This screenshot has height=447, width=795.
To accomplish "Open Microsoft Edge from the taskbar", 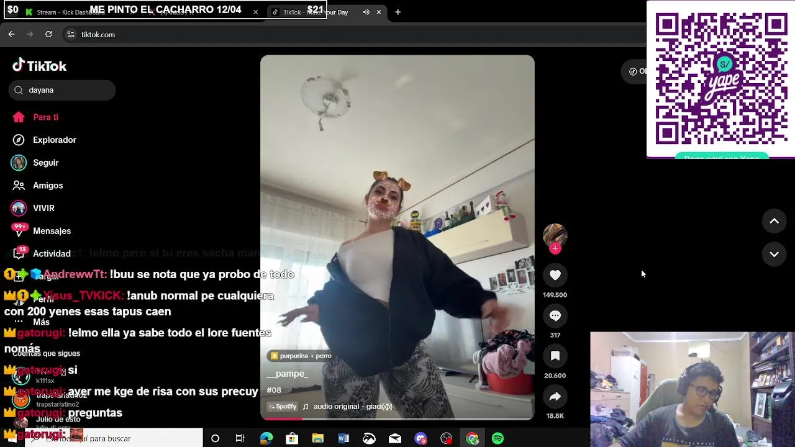I will tap(266, 439).
